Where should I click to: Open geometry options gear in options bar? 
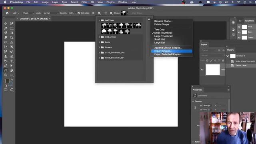click(x=111, y=13)
